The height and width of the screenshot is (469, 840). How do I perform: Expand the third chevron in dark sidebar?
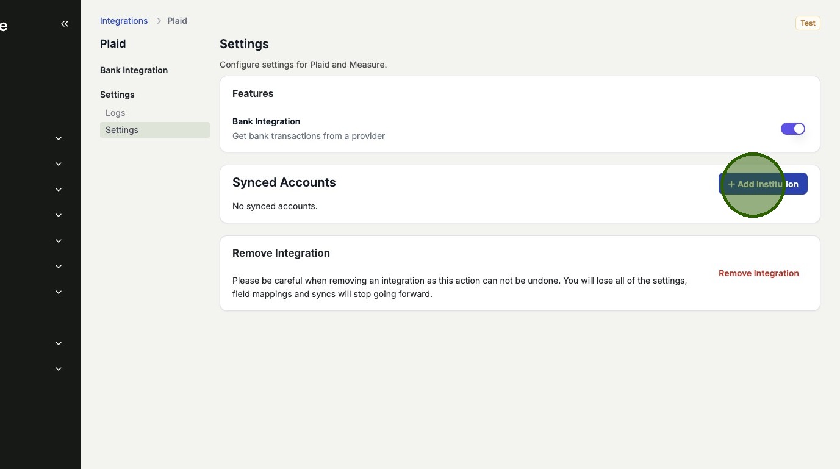[59, 190]
